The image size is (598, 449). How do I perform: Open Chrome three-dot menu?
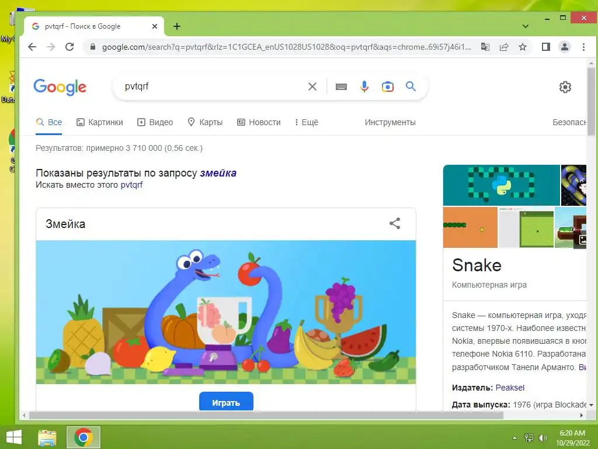(583, 47)
